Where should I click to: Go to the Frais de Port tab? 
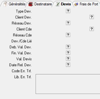coord(86,4)
